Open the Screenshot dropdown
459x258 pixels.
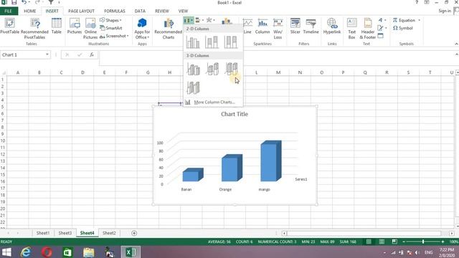coord(114,36)
